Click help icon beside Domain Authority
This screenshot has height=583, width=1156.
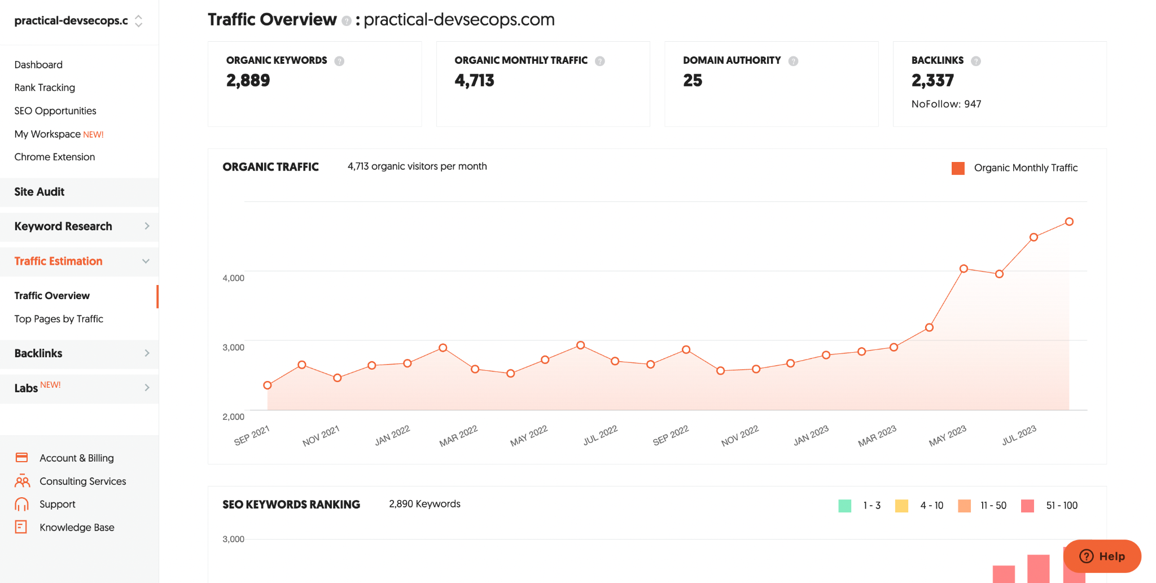[x=793, y=61]
